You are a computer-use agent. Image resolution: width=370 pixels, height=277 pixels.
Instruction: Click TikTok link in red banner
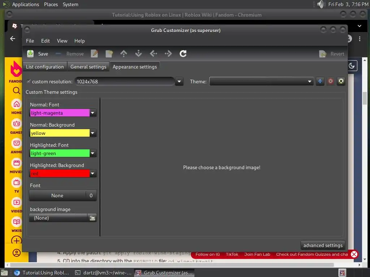232,254
